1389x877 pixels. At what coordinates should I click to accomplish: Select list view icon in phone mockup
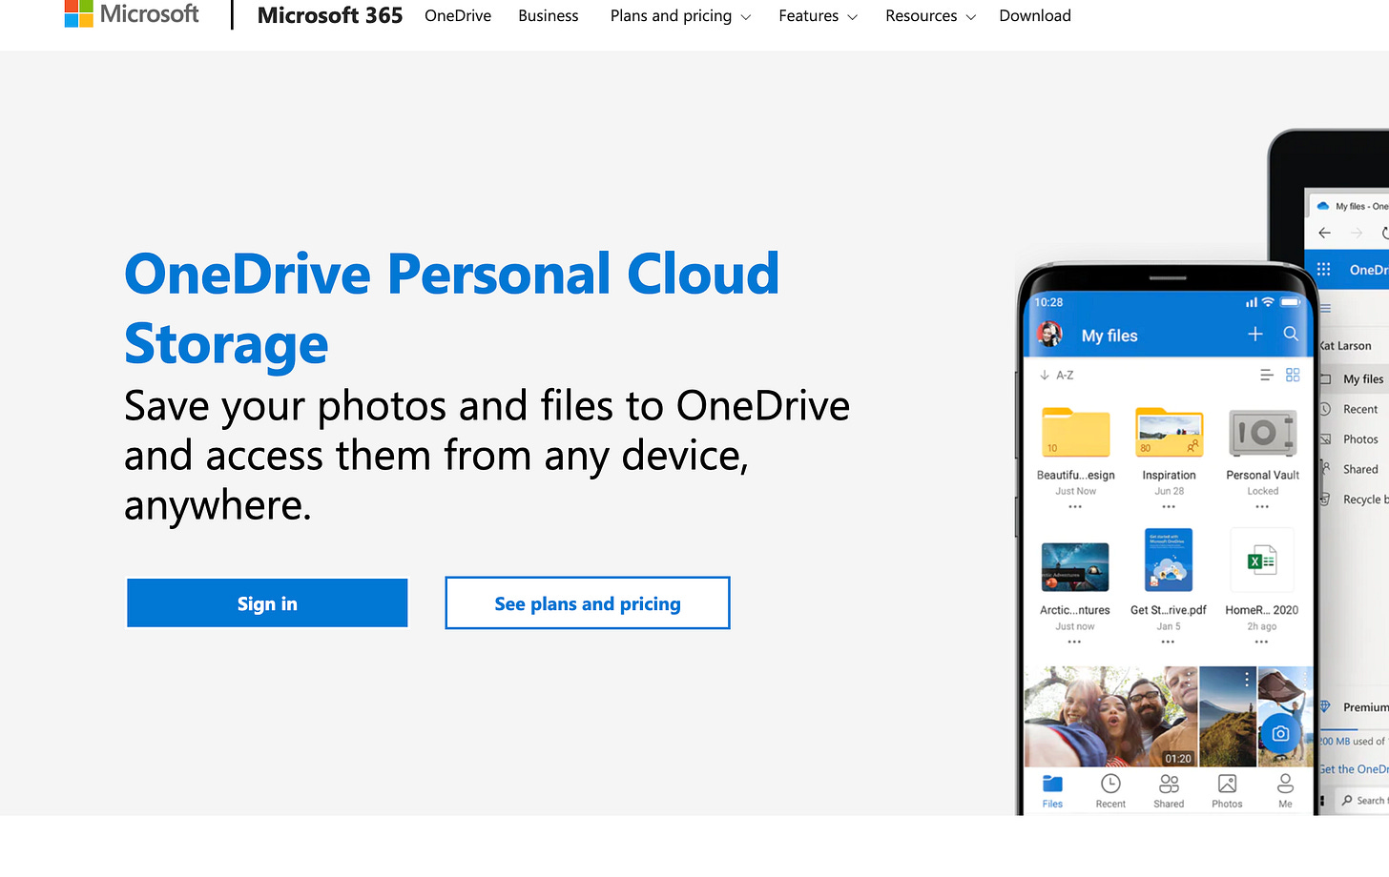(1267, 376)
